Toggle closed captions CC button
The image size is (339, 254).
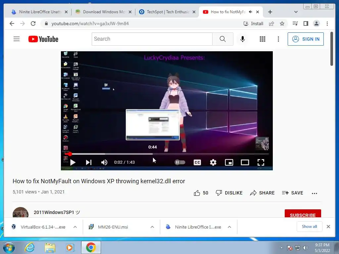[197, 162]
